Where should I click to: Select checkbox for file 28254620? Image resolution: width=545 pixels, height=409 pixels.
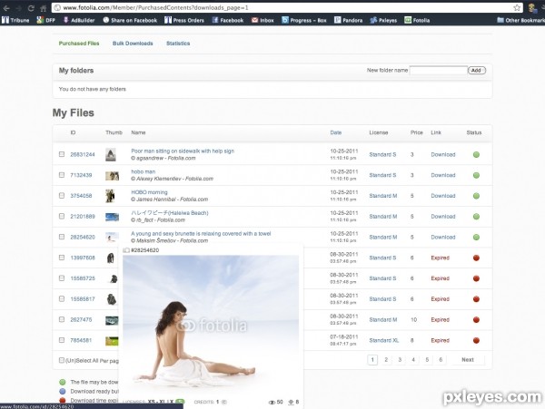click(62, 237)
